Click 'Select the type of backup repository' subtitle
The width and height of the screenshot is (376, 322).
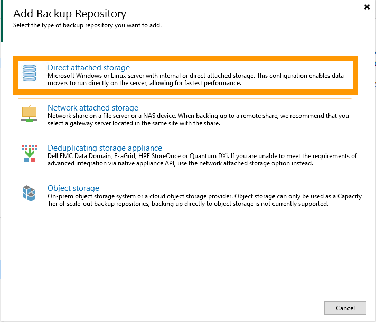click(x=87, y=25)
